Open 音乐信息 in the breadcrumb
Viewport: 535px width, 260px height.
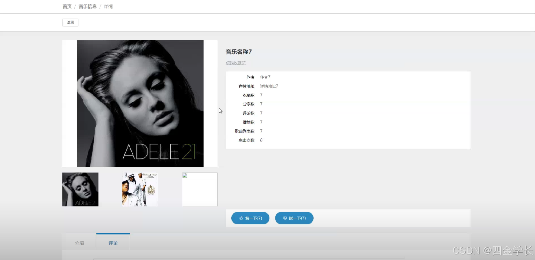tap(88, 6)
